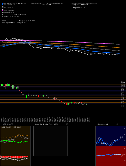Select the '200 Day - 93.5' legend text
Image resolution: width=126 pixels, height=166 pixels.
click(x=10, y=10)
